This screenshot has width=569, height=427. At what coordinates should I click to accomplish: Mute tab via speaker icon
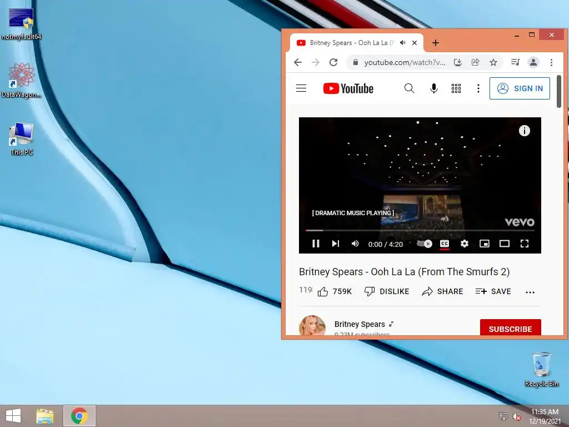click(x=403, y=43)
